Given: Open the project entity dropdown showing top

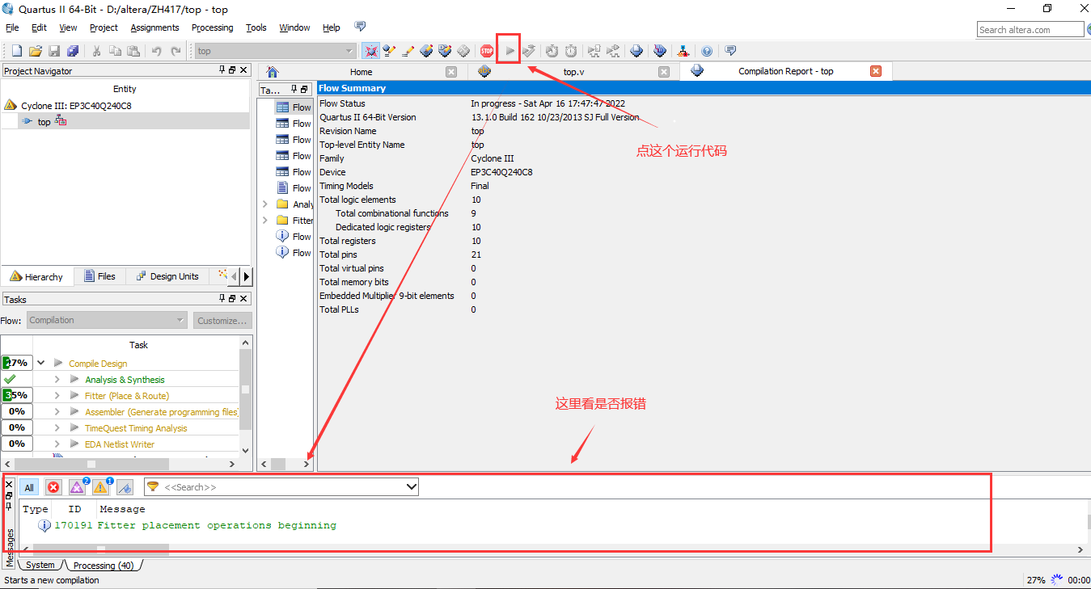Looking at the screenshot, I should [x=275, y=51].
